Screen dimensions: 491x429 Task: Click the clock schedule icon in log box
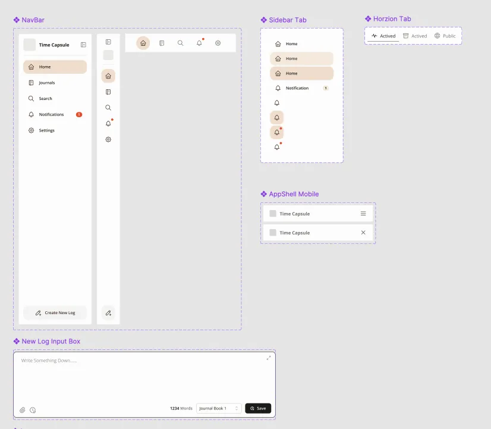pos(33,410)
